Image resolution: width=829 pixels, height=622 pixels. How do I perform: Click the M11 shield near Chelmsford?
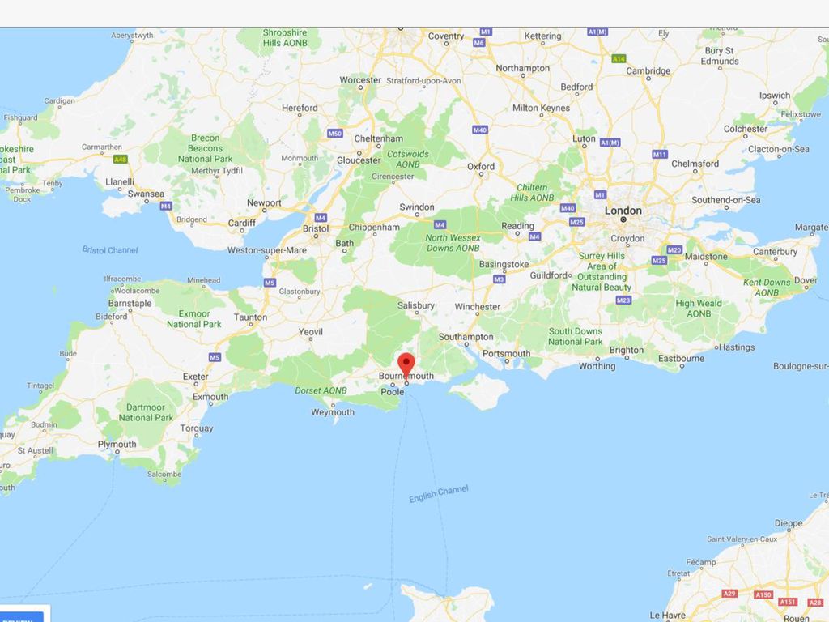point(659,155)
